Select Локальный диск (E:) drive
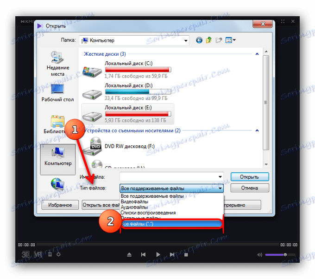 [x=128, y=114]
